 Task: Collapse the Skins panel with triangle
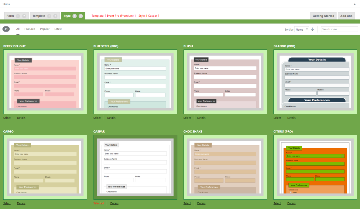355,4
